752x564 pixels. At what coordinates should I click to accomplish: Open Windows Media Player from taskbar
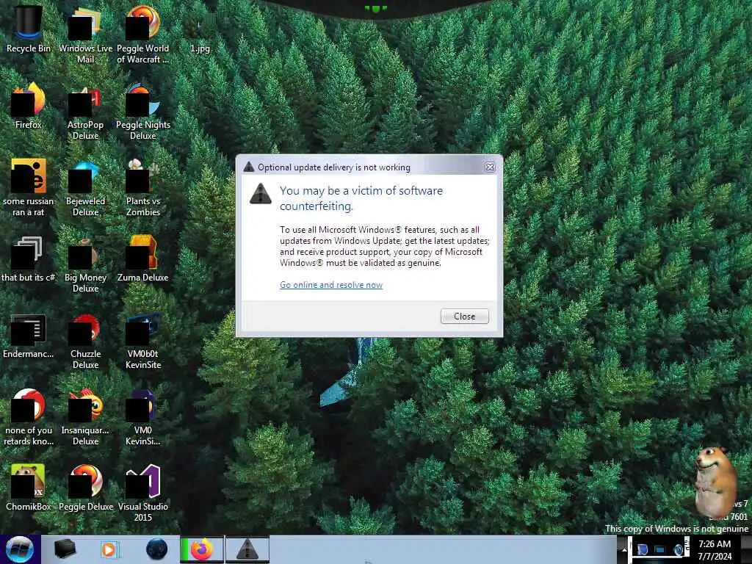(x=109, y=549)
